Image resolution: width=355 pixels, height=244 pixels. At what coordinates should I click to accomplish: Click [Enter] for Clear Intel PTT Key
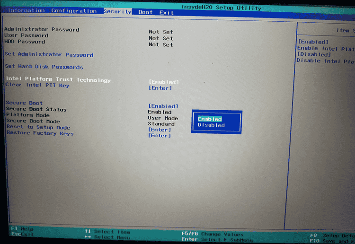tap(160, 88)
